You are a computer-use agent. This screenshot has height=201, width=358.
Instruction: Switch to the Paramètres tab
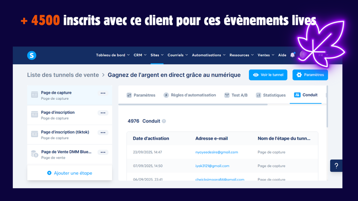[x=141, y=95]
